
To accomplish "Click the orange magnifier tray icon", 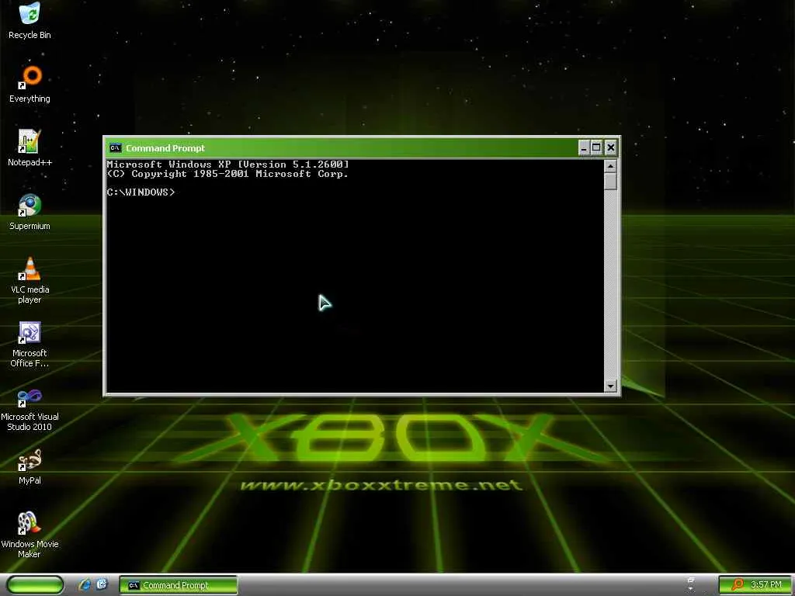I will coord(738,584).
